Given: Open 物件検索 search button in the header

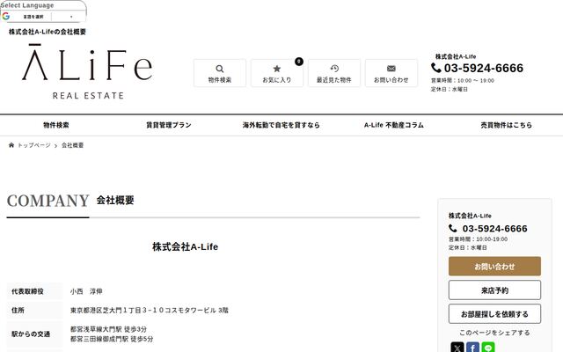Looking at the screenshot, I should [220, 73].
